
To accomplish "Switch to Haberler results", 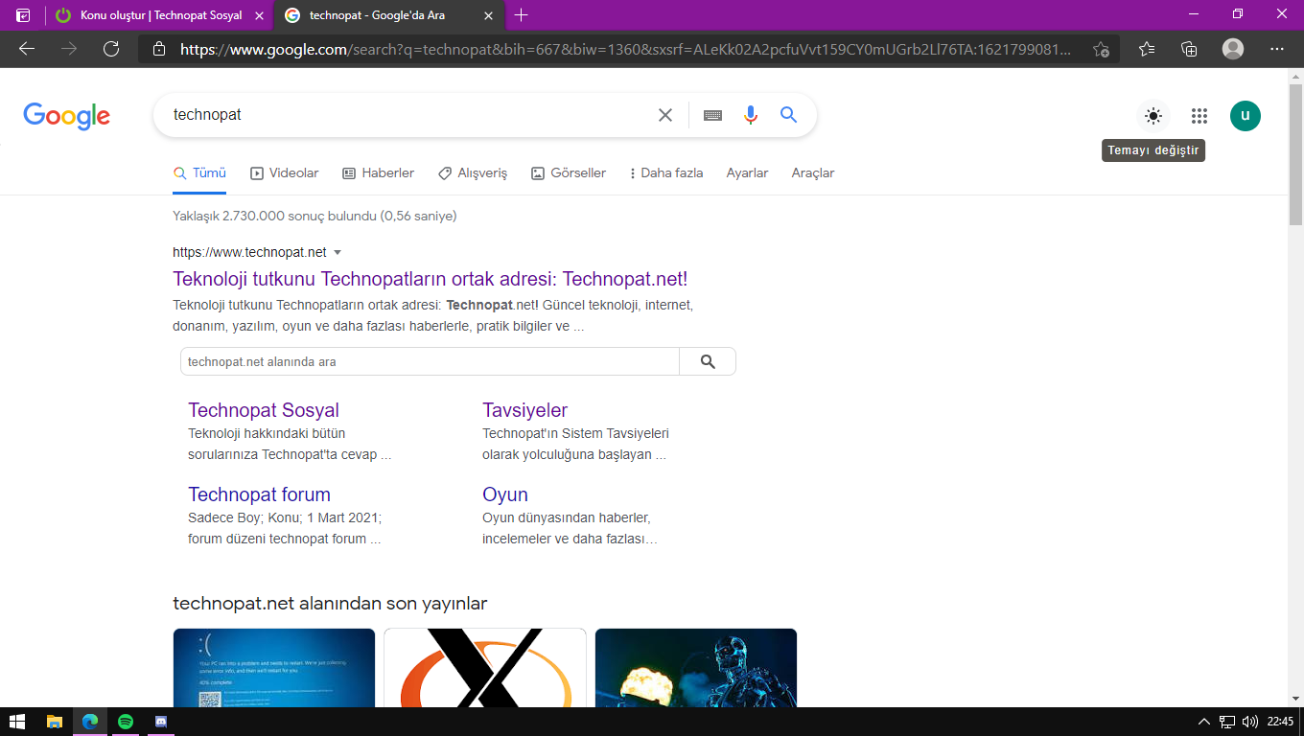I will [x=378, y=173].
